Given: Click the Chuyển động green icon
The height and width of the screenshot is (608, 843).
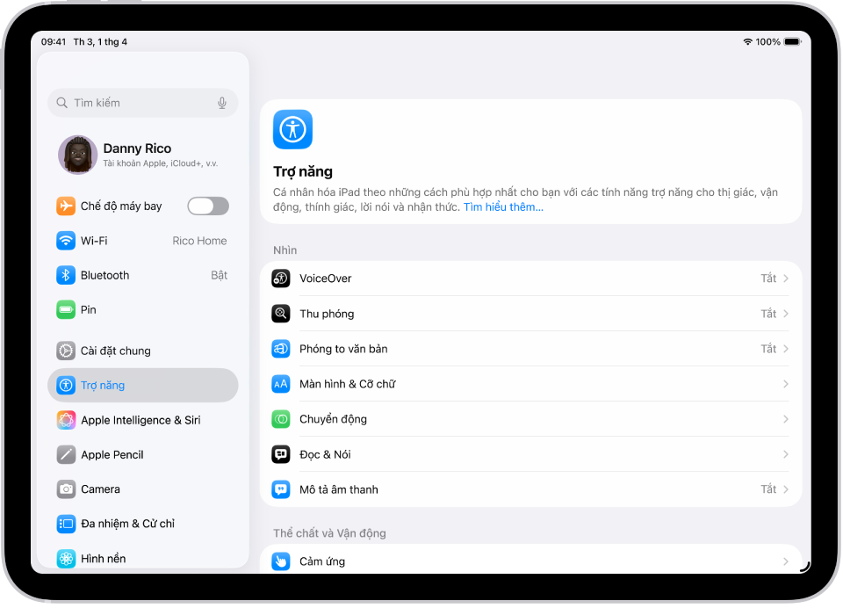Looking at the screenshot, I should point(281,419).
